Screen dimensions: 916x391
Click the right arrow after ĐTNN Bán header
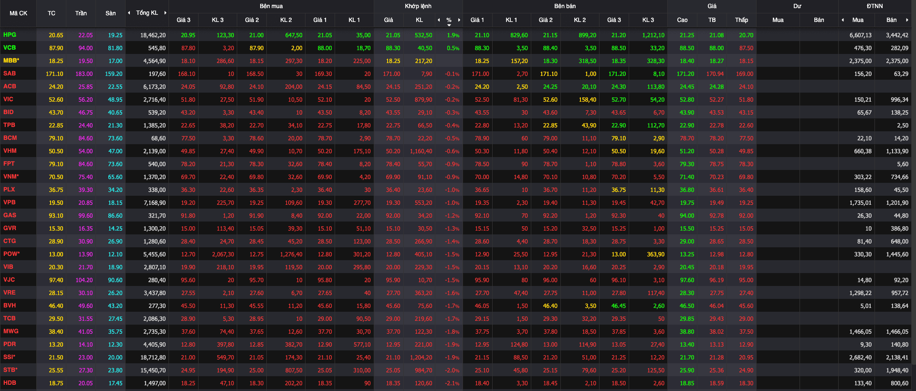(907, 20)
